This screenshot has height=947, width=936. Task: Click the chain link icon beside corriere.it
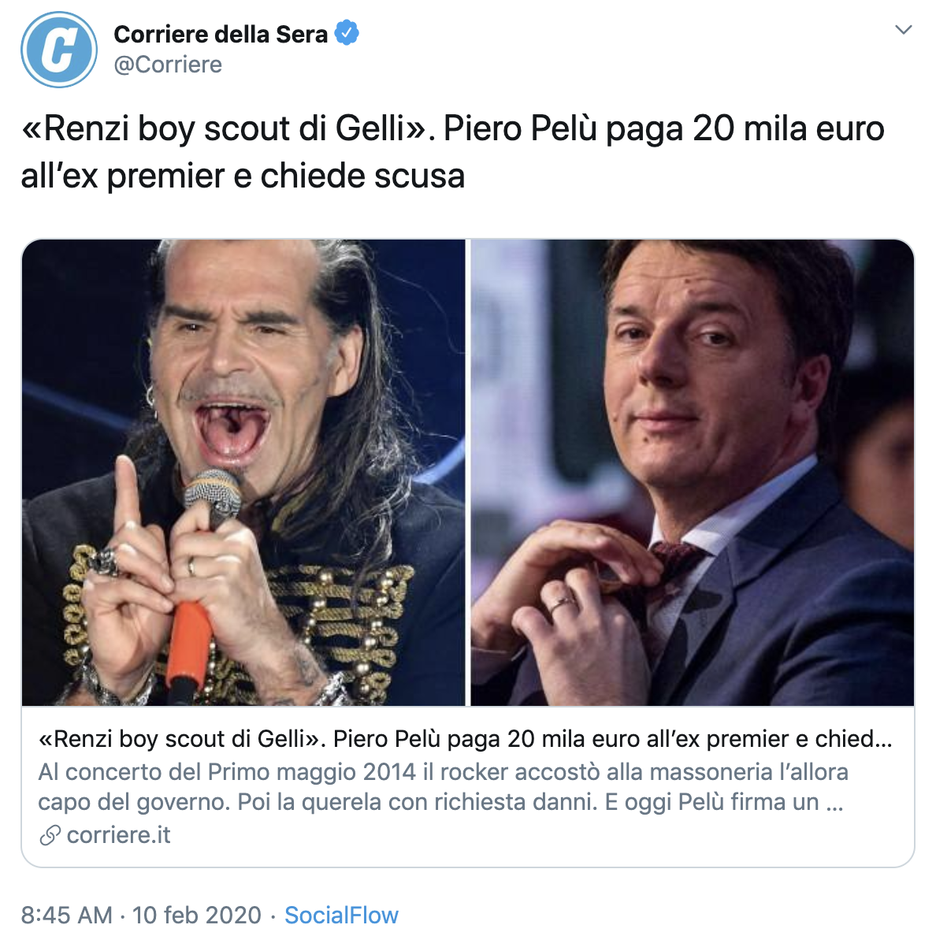click(50, 835)
